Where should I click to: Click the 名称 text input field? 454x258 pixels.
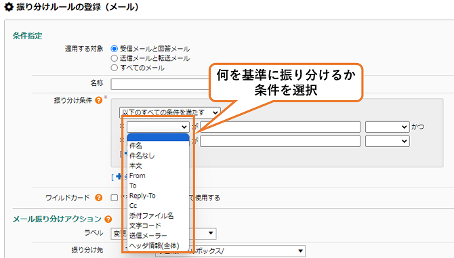pos(160,84)
